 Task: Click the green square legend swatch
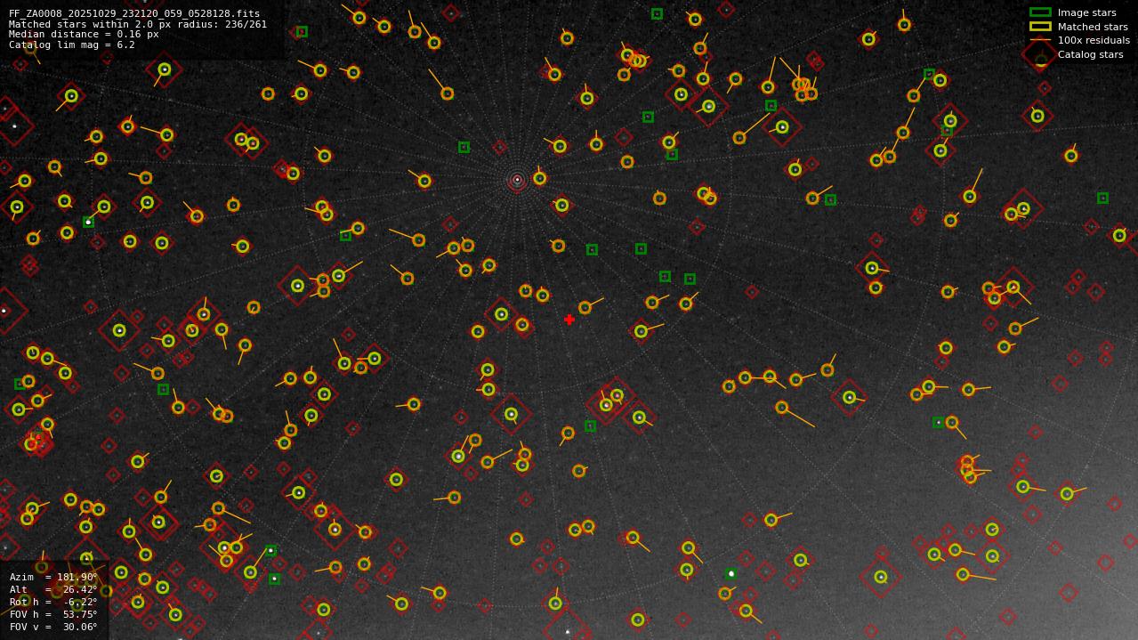1040,12
